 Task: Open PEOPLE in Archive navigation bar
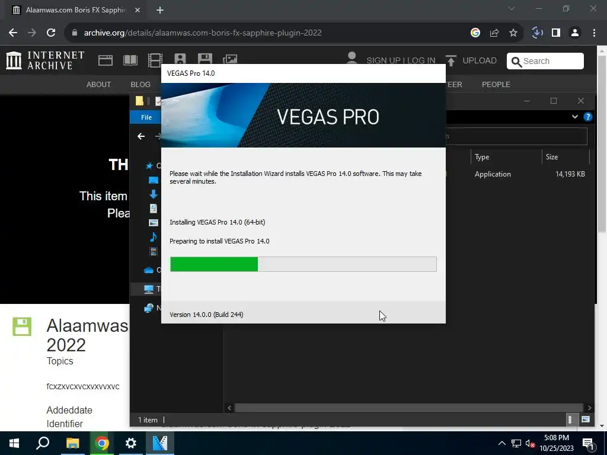click(496, 84)
